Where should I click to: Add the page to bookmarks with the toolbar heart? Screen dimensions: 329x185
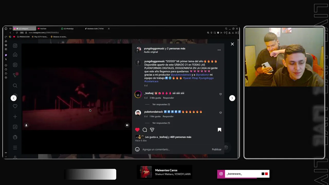pos(225,33)
